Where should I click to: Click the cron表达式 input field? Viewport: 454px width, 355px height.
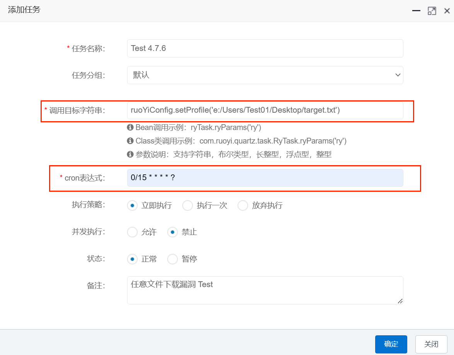pyautogui.click(x=265, y=178)
